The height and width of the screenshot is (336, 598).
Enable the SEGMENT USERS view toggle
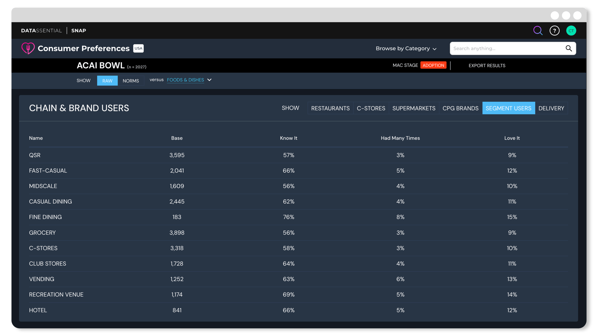509,108
